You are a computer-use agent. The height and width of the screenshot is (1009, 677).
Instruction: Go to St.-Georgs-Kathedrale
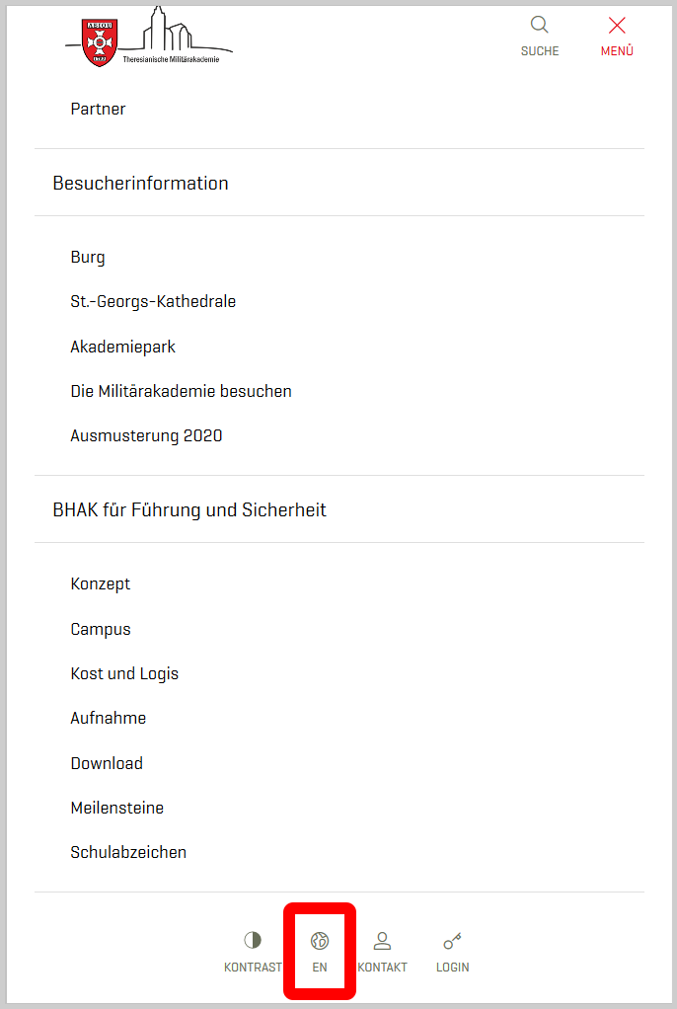pos(153,302)
